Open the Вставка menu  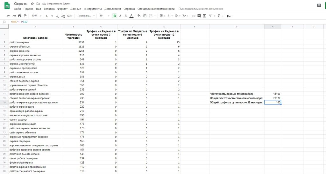49,9
